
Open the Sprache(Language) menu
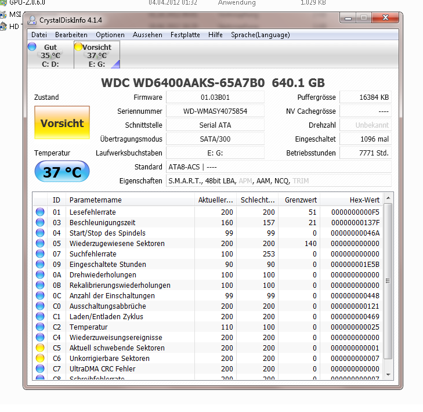[261, 35]
